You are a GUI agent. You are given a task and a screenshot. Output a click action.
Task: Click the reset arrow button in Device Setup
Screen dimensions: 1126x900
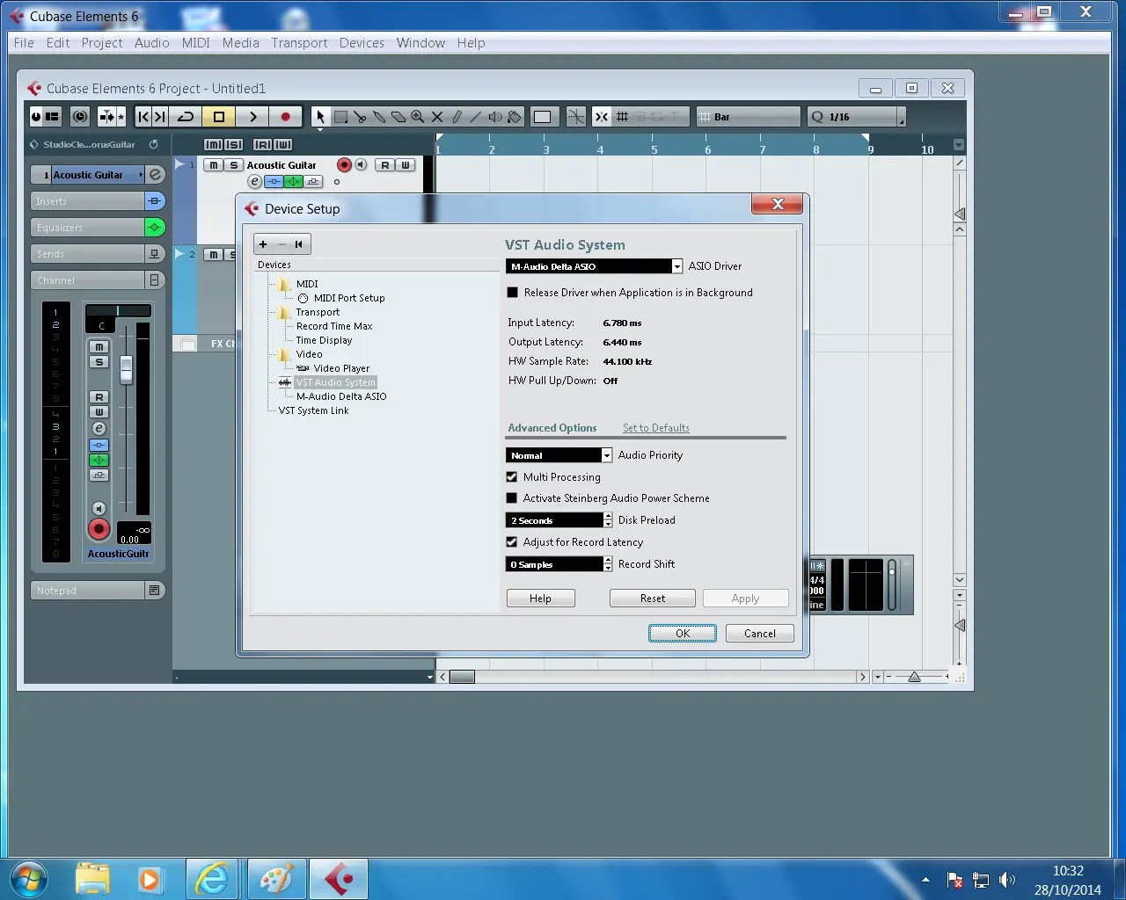click(299, 244)
